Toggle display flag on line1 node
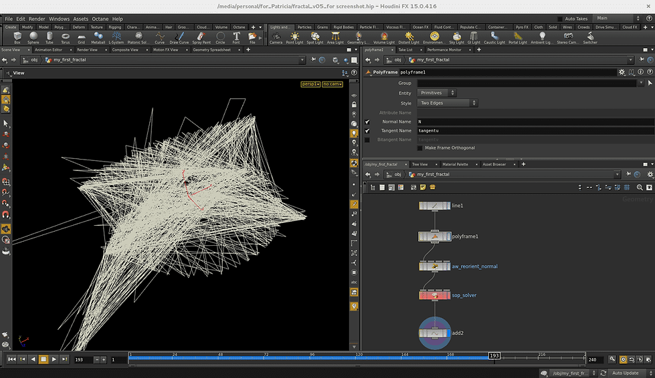Viewport: 655px width, 378px height. (449, 206)
